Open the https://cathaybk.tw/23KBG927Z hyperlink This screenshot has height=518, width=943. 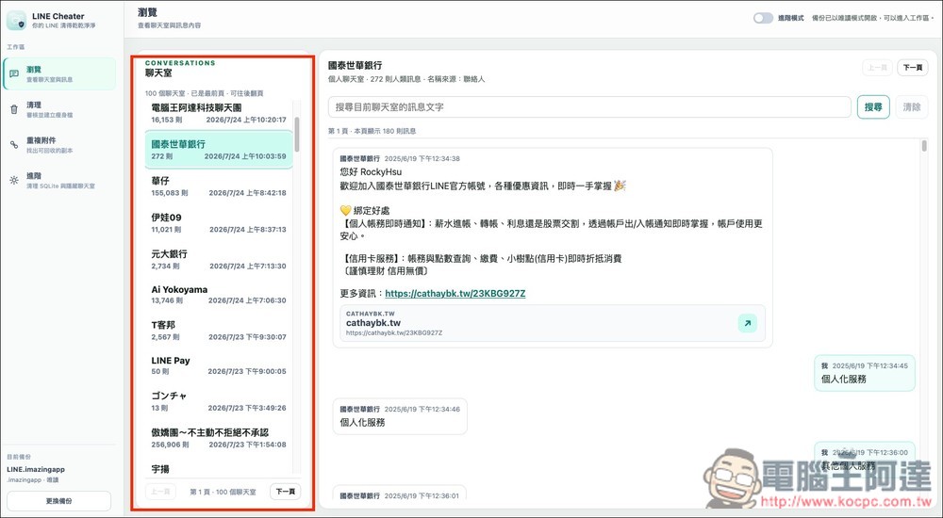tap(455, 293)
